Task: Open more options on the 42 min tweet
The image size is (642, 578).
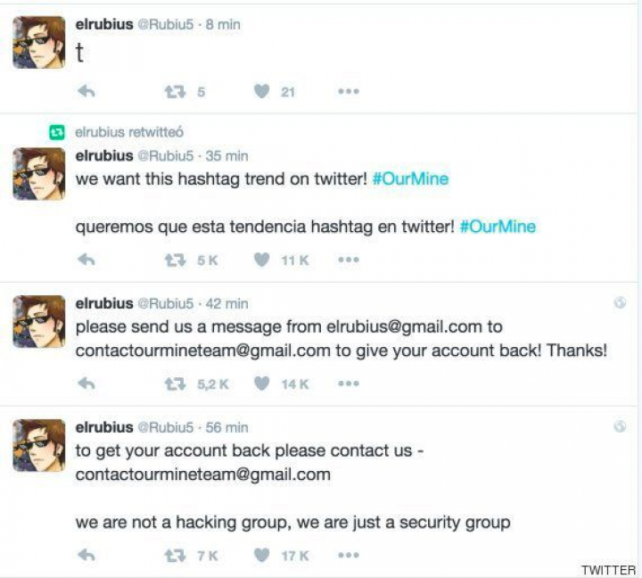Action: click(348, 384)
